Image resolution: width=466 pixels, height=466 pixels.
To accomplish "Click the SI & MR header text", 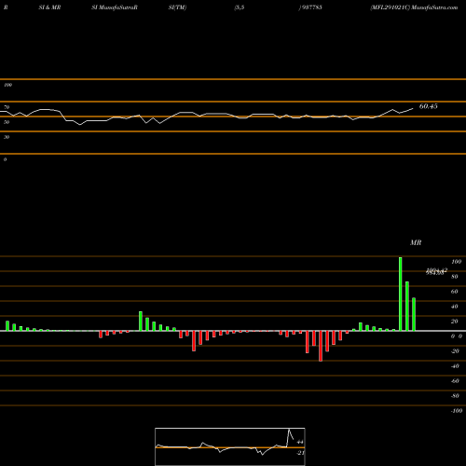I will click(49, 7).
